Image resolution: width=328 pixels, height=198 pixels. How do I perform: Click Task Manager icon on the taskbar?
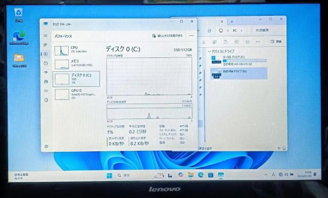coord(221,175)
